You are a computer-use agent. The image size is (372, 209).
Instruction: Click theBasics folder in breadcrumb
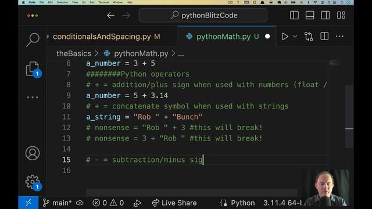tap(74, 53)
